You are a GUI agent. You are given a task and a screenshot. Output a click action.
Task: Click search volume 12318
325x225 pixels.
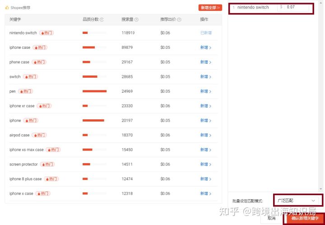pos(127,193)
